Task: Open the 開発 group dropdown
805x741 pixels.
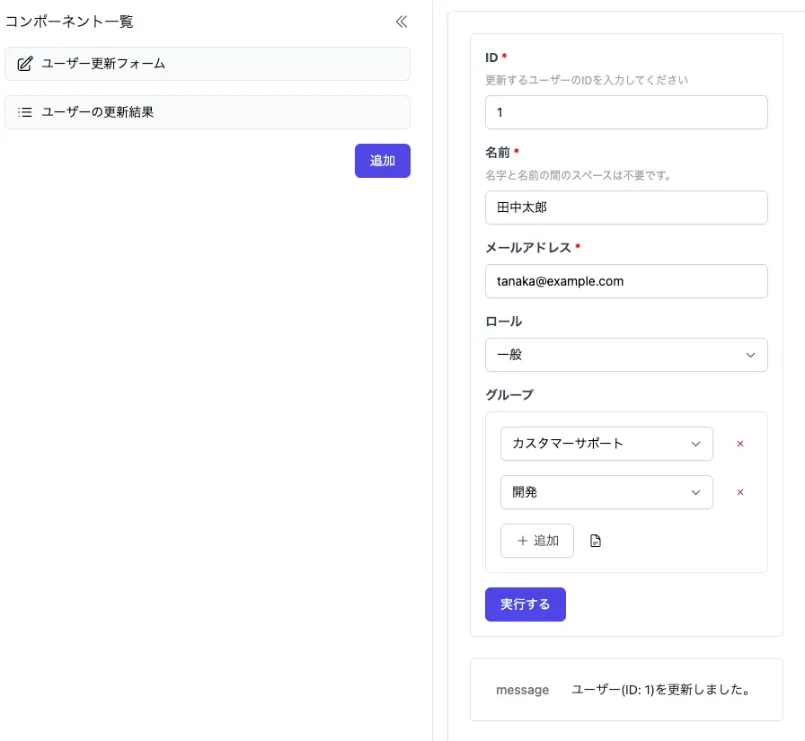Action: [606, 492]
